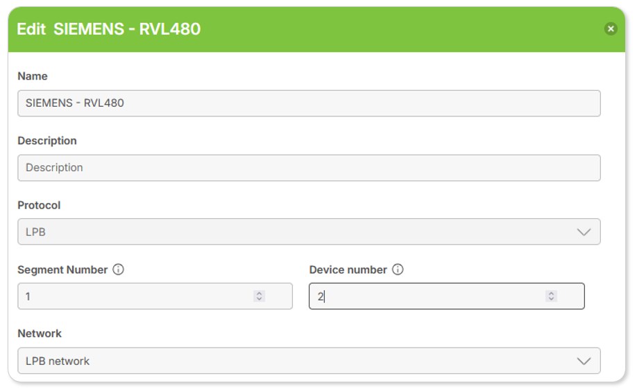This screenshot has height=392, width=637.
Task: Click the dialog title Edit SIEMENS - RVL480
Action: (x=109, y=29)
